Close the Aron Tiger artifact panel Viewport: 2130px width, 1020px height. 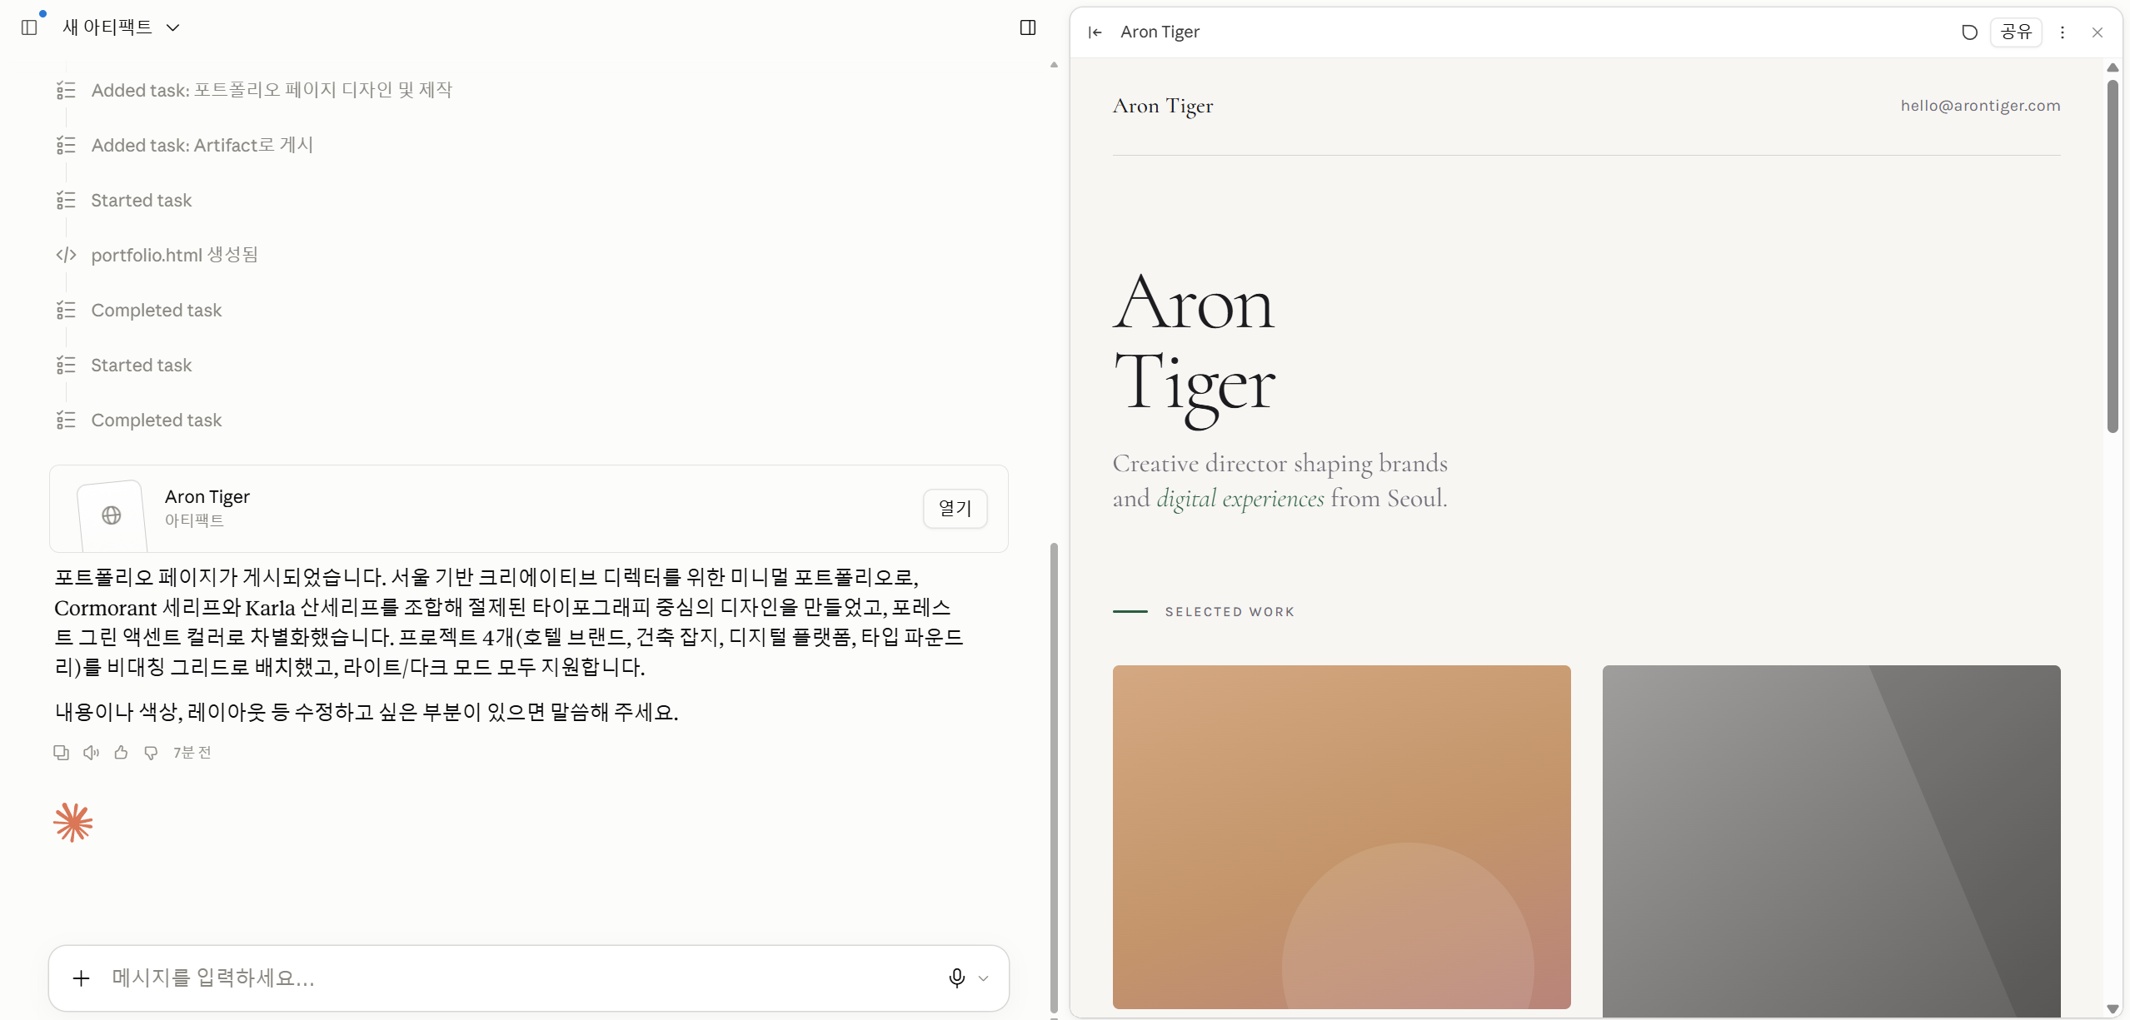point(2098,32)
